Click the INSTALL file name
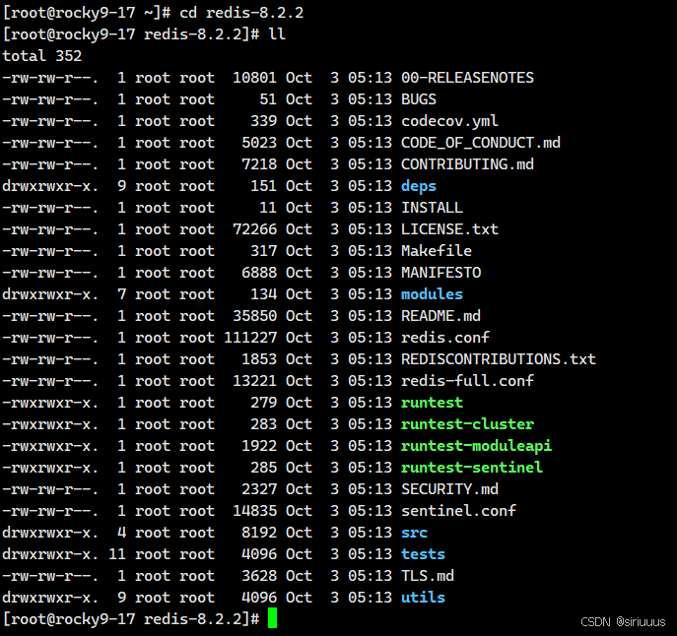 coord(432,208)
